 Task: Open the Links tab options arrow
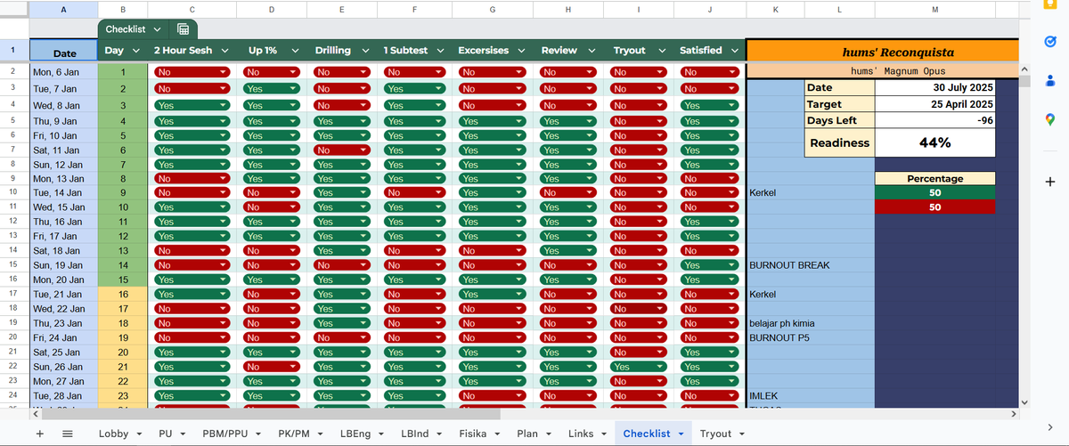602,434
